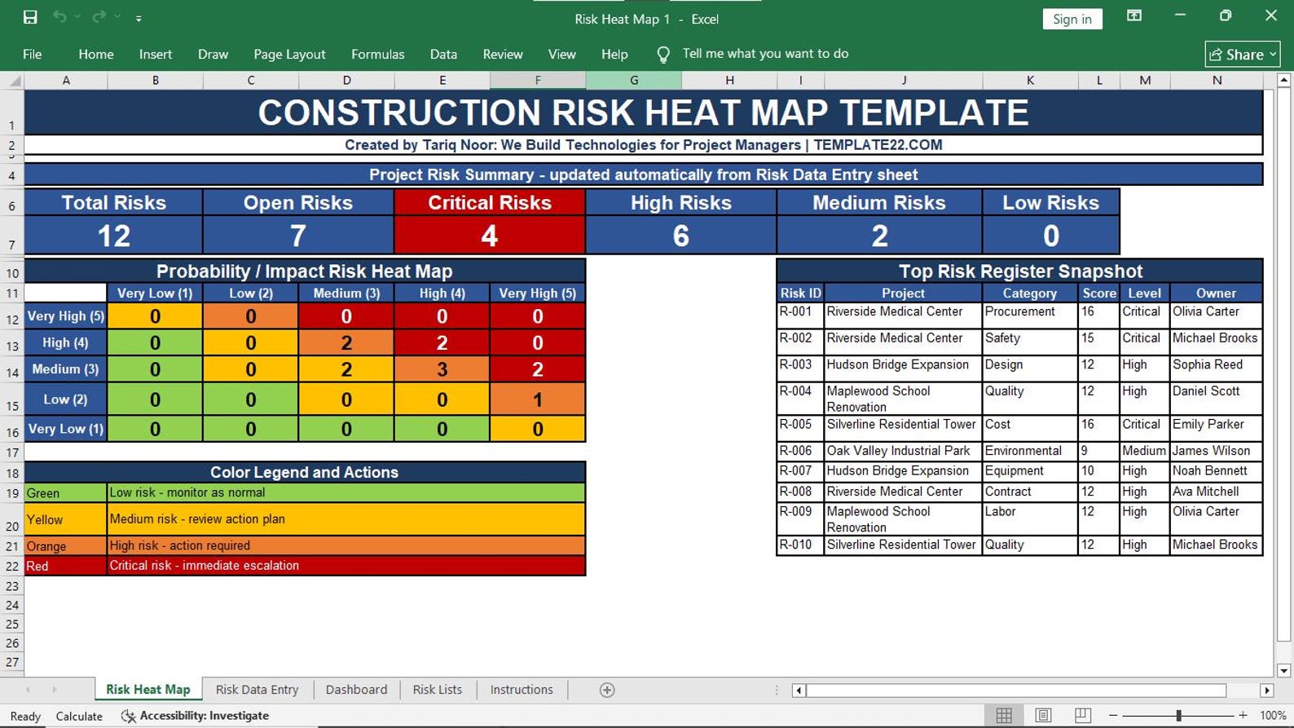Click the vertical scrollbar up arrow
This screenshot has height=728, width=1294.
pos(1283,80)
